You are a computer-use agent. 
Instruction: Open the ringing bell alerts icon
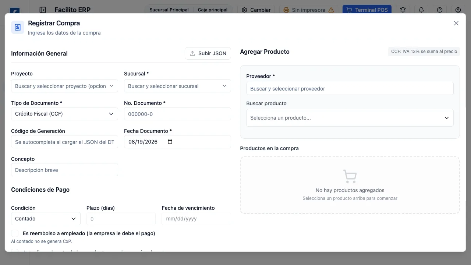tap(403, 10)
